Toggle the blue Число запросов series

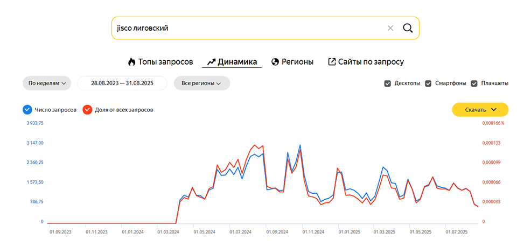[x=27, y=110]
